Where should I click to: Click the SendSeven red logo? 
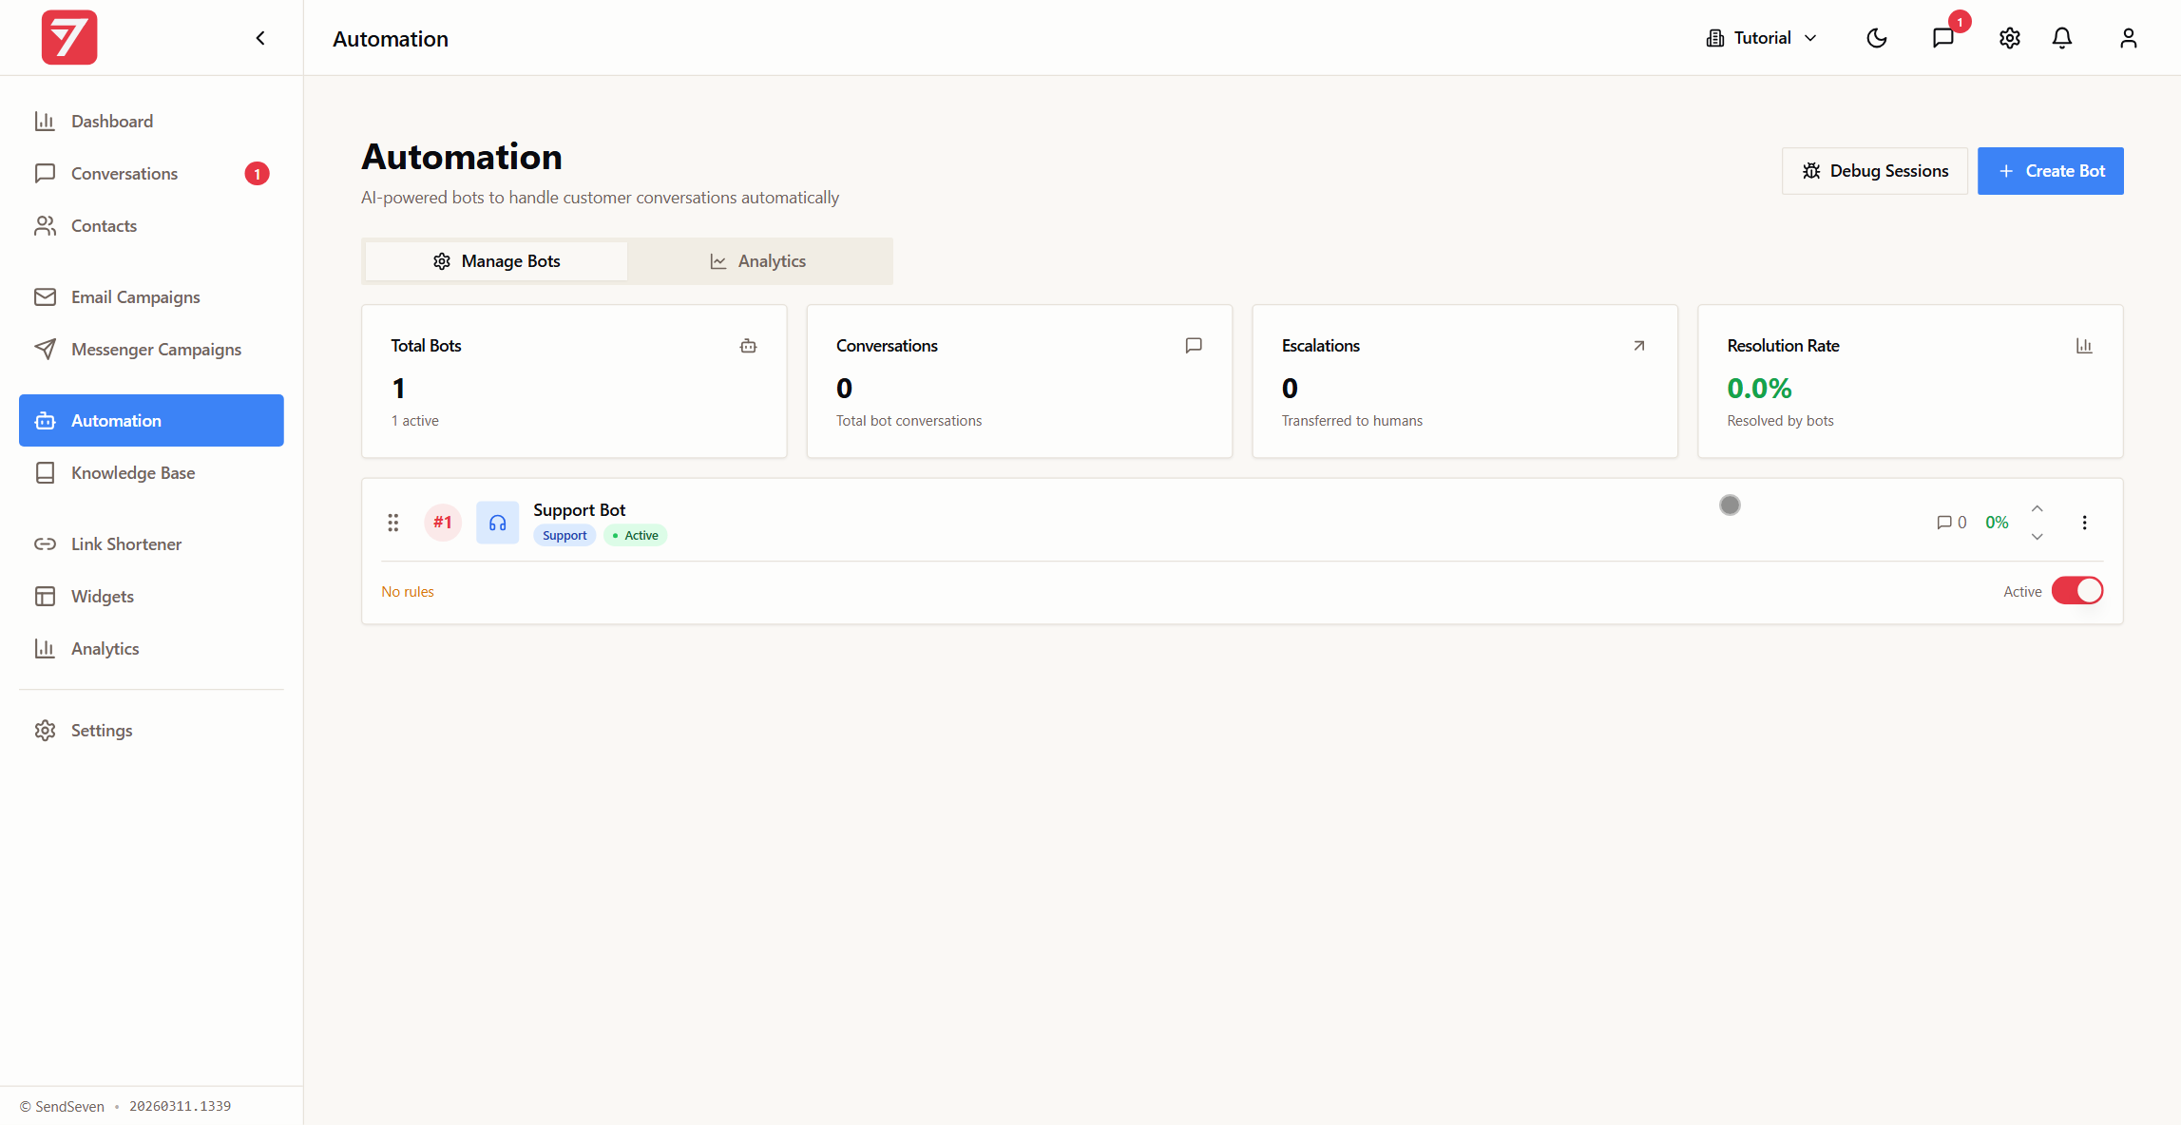coord(69,37)
